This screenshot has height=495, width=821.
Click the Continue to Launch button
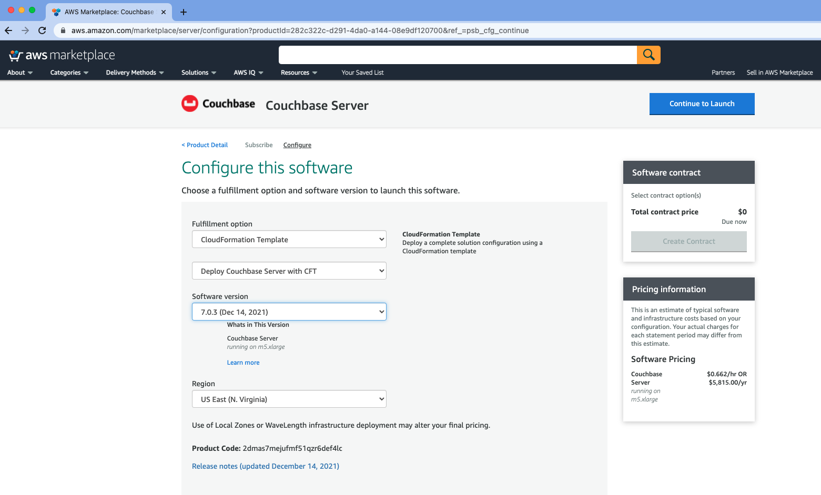click(x=702, y=104)
